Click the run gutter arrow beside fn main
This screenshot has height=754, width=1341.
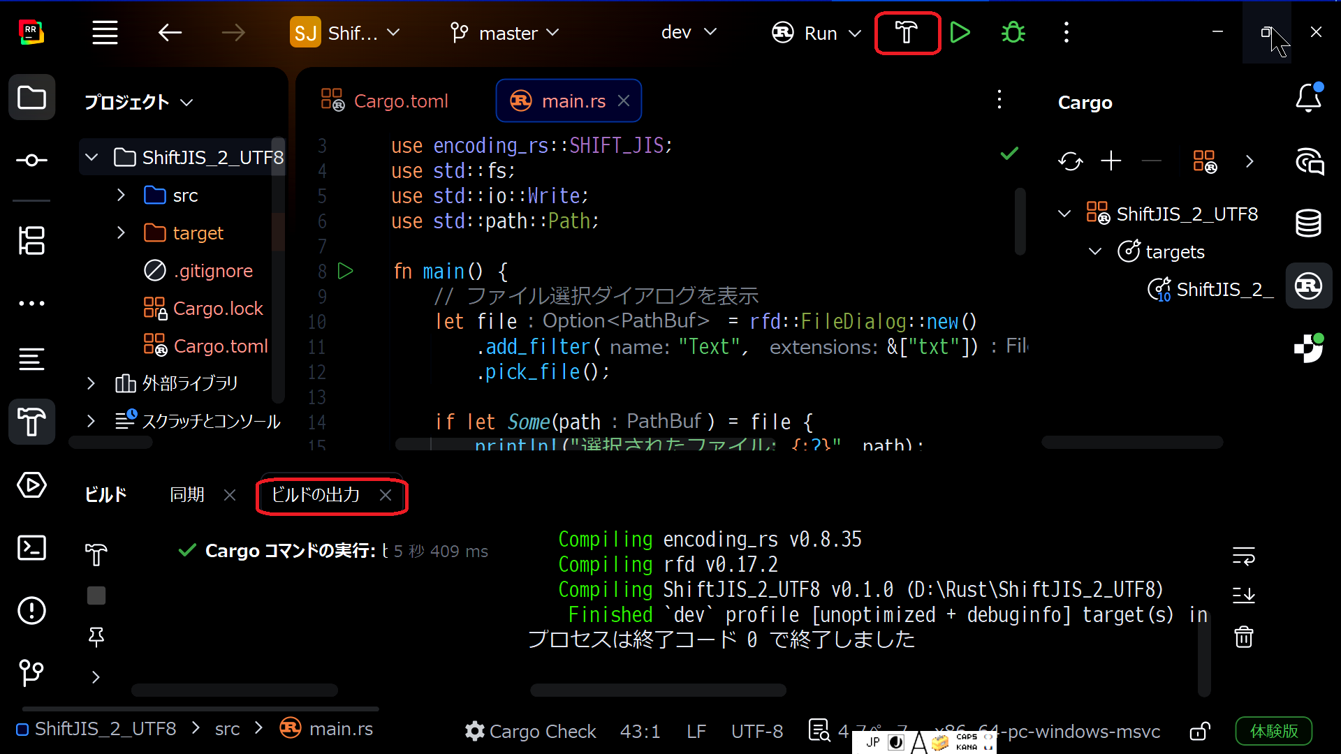pos(345,271)
